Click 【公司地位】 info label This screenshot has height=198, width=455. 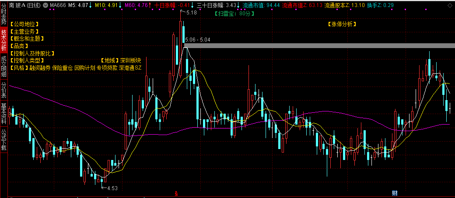(x=24, y=24)
